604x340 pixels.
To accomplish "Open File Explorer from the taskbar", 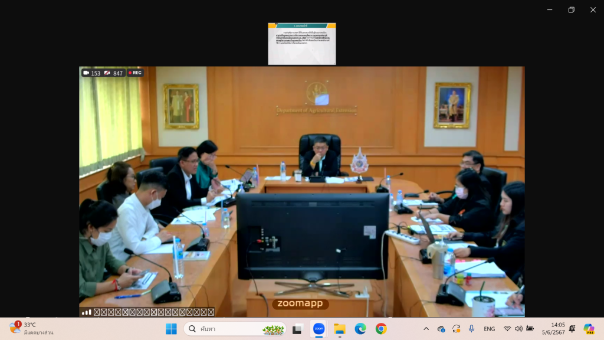I will pos(339,329).
